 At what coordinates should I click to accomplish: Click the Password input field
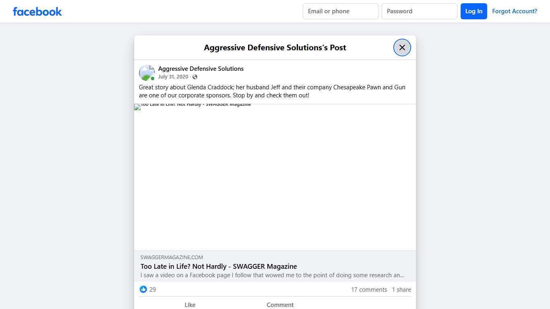coord(419,11)
